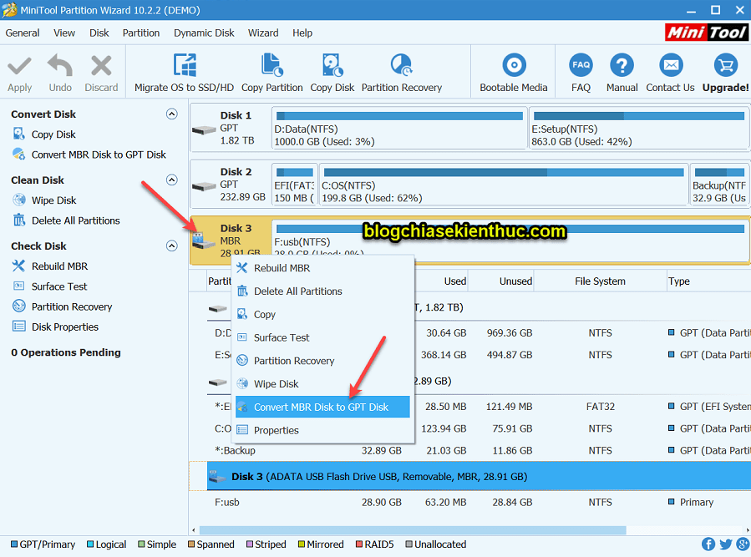Screen dimensions: 751x557
Task: Collapse the Check Disk section
Action: (171, 246)
